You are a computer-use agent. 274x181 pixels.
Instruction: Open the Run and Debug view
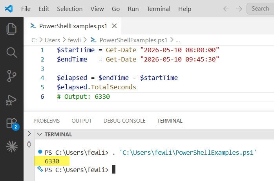click(11, 100)
